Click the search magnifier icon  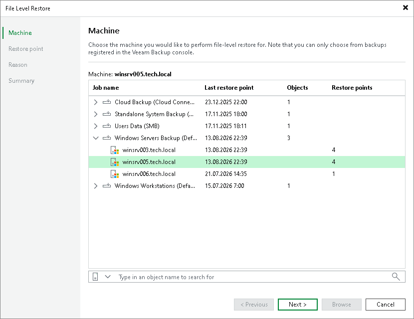[x=396, y=277]
